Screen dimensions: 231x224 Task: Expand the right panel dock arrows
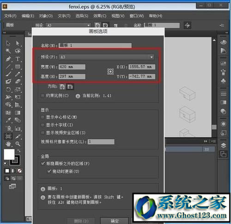pos(226,33)
